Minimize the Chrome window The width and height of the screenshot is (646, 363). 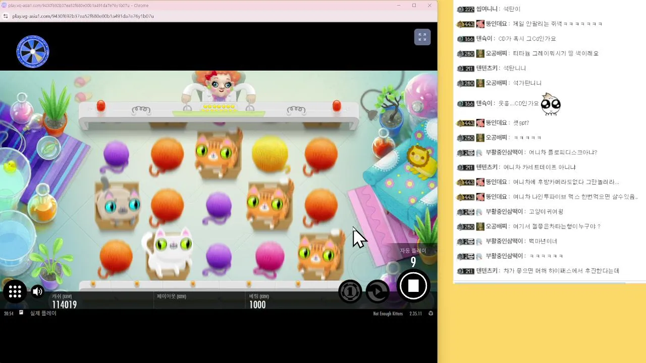tap(399, 6)
